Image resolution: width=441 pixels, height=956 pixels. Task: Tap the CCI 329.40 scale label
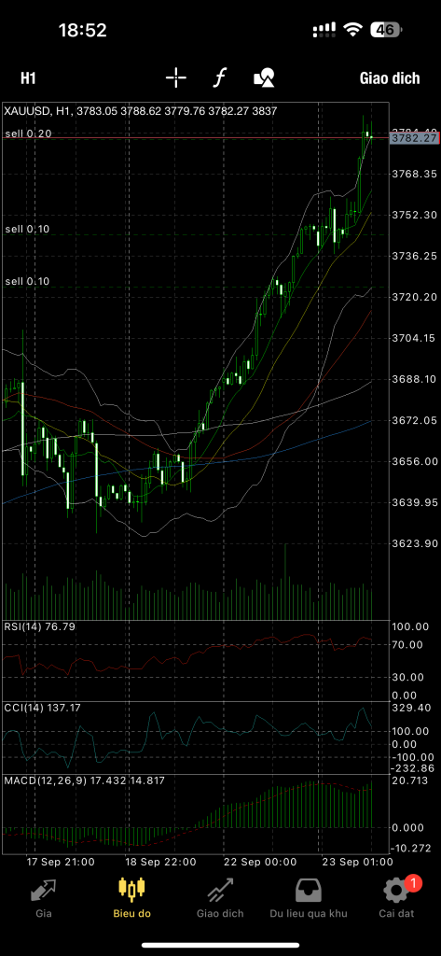coord(412,708)
